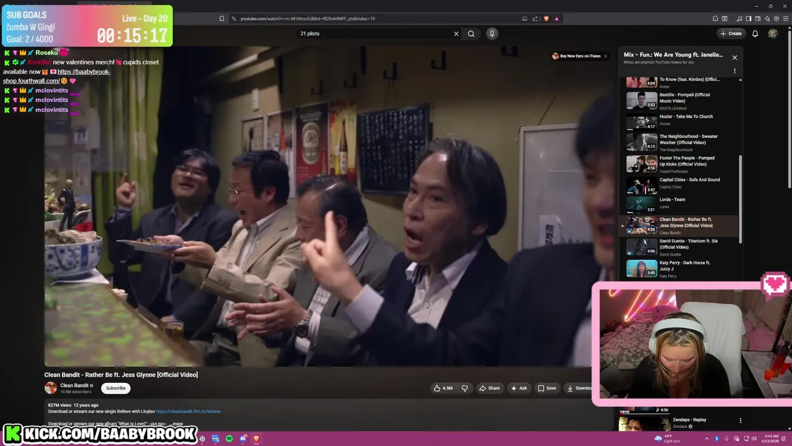Toggle the browser sidebar panel icon
The height and width of the screenshot is (446, 792).
click(748, 19)
